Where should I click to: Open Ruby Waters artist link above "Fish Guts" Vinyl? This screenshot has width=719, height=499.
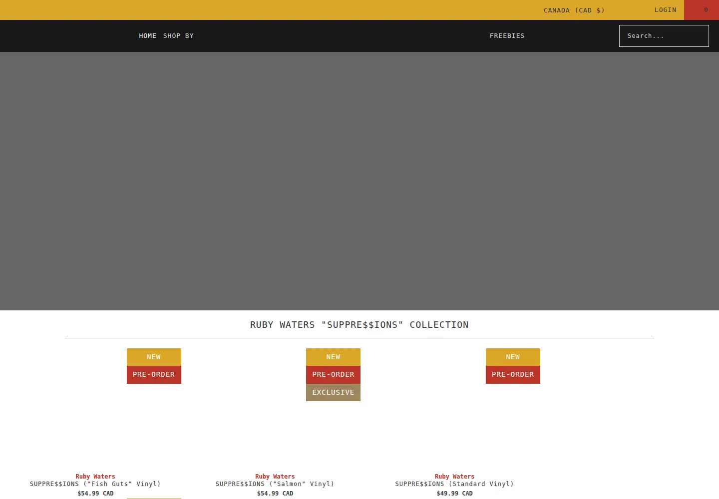click(x=95, y=477)
